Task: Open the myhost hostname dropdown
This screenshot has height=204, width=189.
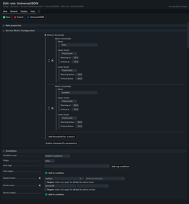Action: (x=64, y=179)
